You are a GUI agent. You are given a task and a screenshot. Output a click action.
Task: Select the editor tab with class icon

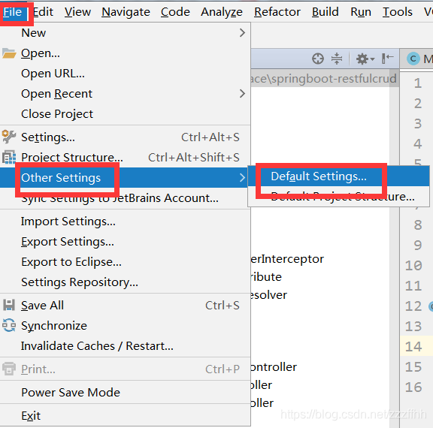coord(417,59)
